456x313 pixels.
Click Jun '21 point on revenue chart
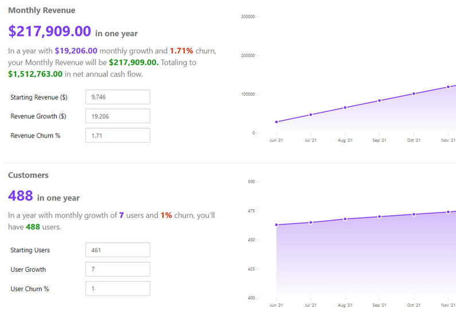[x=276, y=122]
